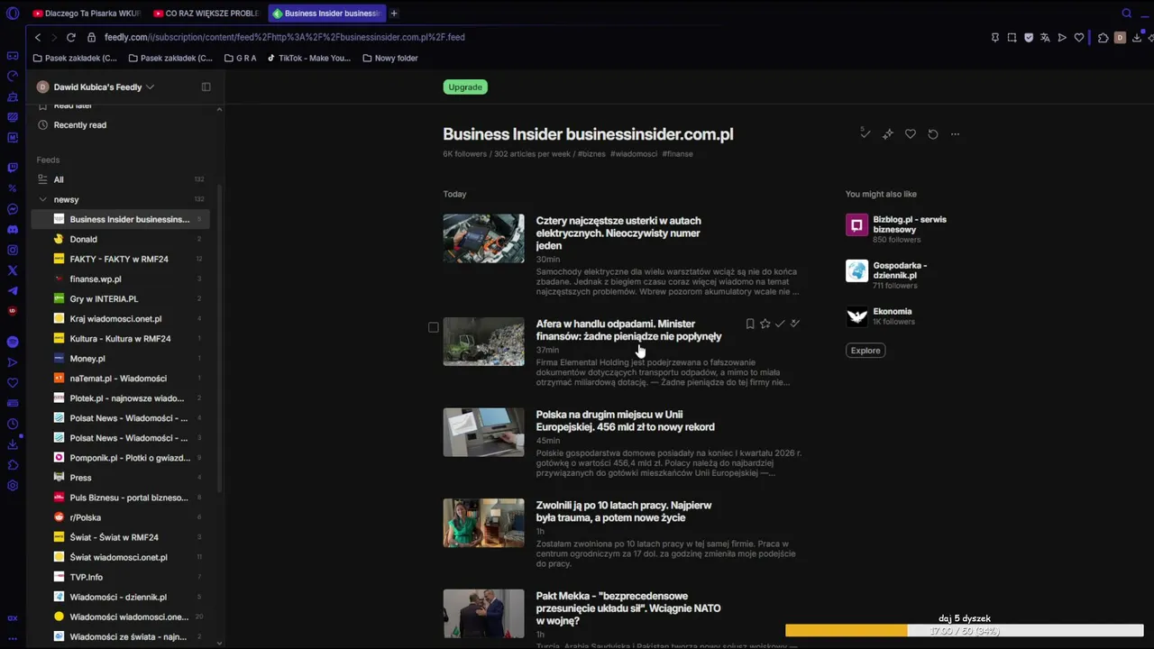Viewport: 1154px width, 649px height.
Task: Collapse the Feedly left sidebar panel
Action: pyautogui.click(x=206, y=87)
